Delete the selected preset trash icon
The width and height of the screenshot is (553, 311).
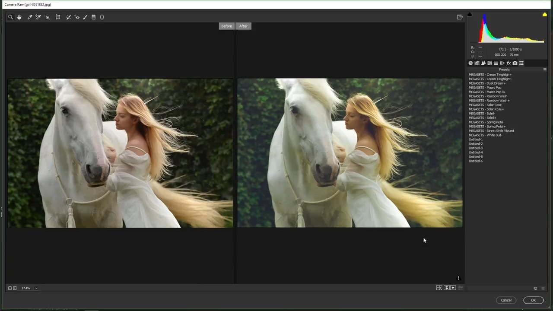[x=543, y=289]
